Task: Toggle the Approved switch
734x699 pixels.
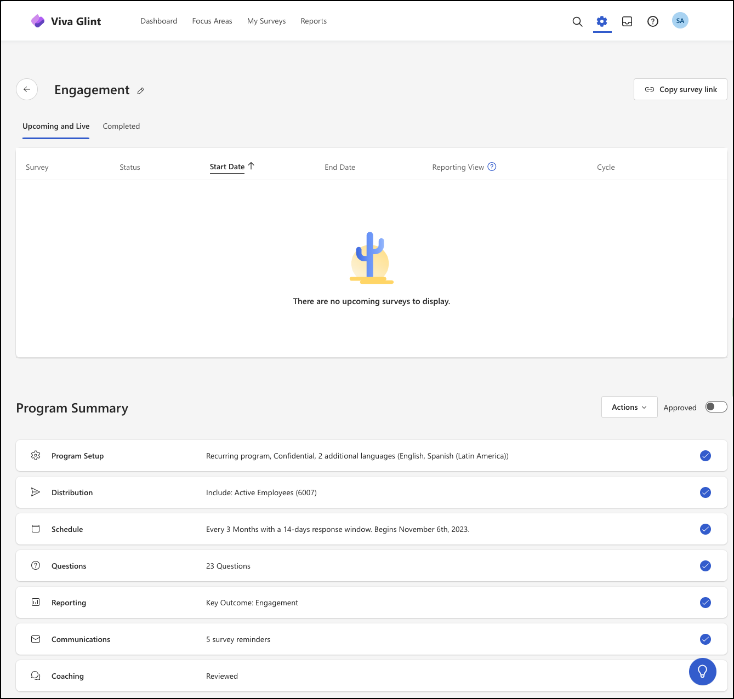Action: [x=716, y=407]
